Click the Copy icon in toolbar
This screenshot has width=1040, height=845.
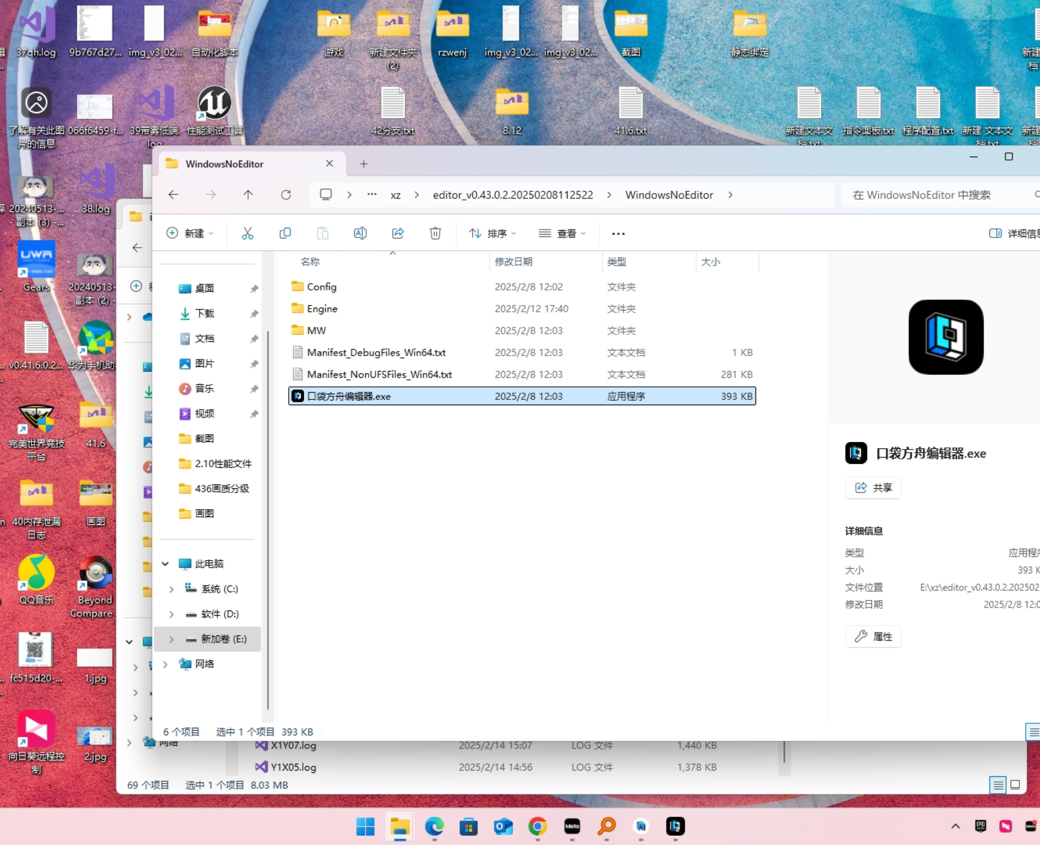coord(285,233)
